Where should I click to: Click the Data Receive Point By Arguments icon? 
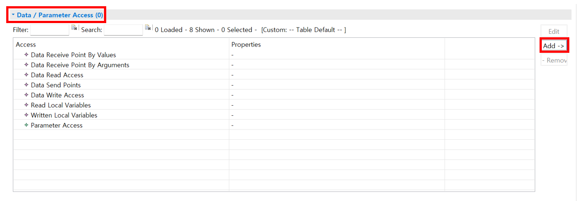point(26,65)
